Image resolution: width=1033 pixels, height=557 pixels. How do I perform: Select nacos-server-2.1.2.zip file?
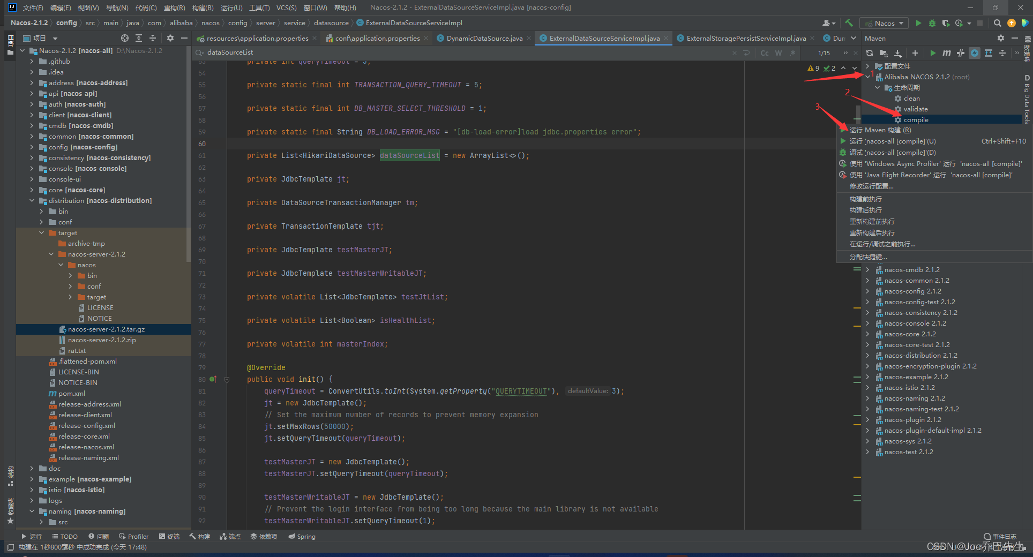102,340
